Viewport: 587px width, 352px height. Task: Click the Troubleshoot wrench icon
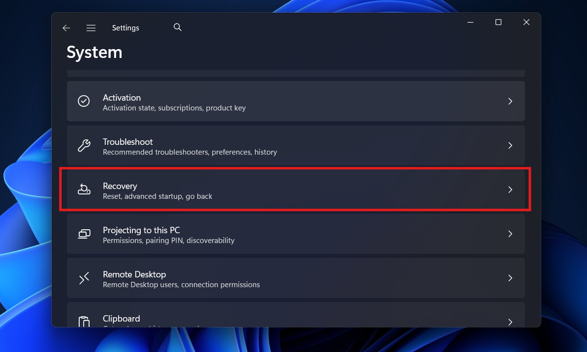[x=84, y=145]
